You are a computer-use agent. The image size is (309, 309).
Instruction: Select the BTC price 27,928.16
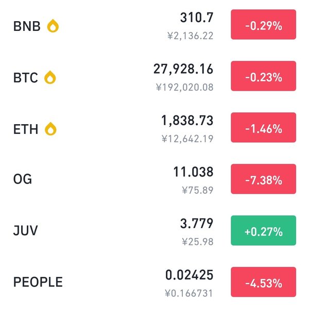(x=183, y=69)
